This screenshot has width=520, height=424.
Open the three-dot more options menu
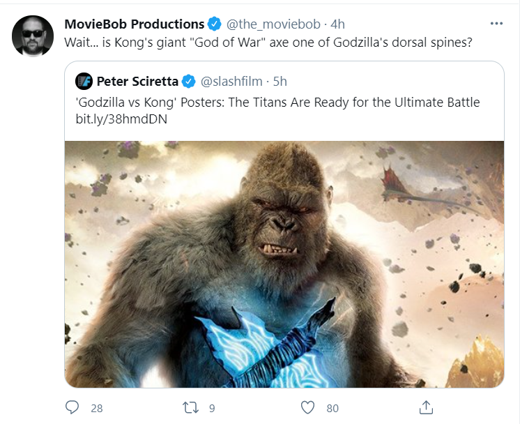click(x=496, y=24)
